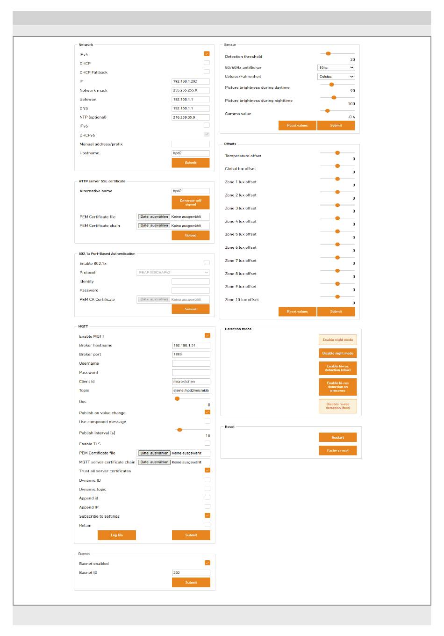This screenshot has height=636, width=444.
Task: Click the NTP (optional) field
Action: point(191,117)
